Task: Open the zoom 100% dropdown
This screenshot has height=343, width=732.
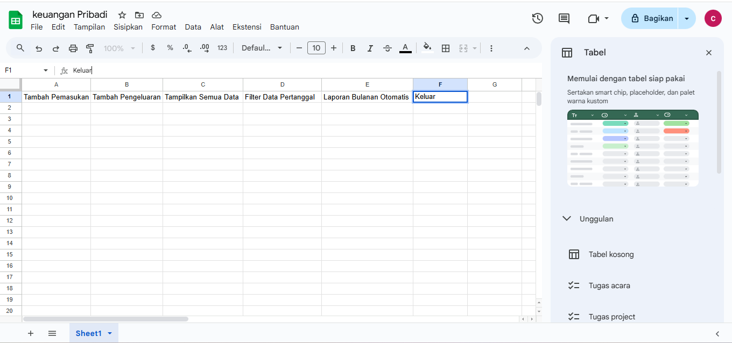Action: click(x=119, y=48)
